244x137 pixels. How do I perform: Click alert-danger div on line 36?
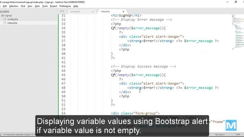click(152, 37)
